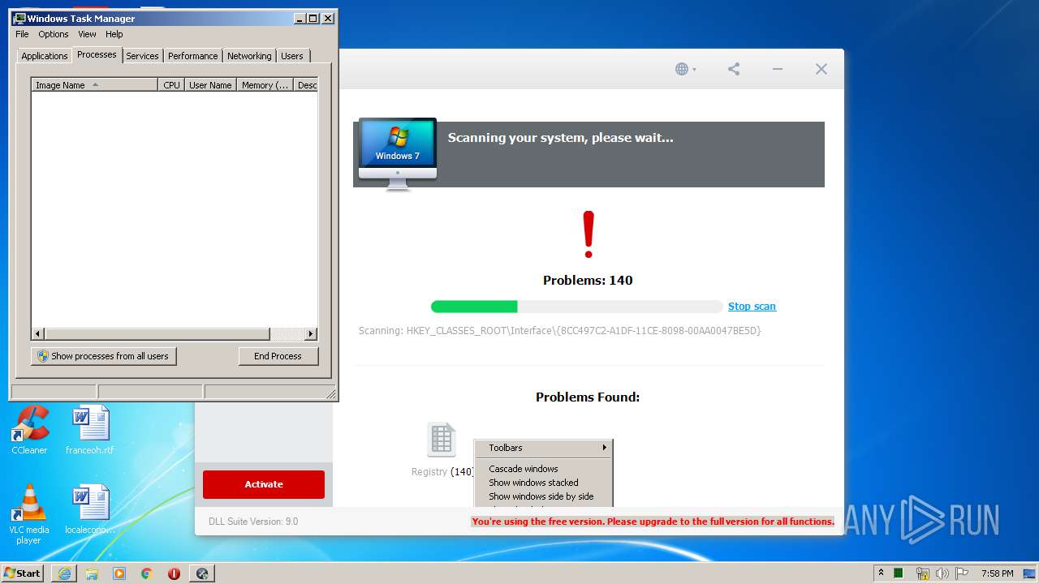The image size is (1039, 584).
Task: Click the scan progress bar
Action: pyautogui.click(x=576, y=306)
